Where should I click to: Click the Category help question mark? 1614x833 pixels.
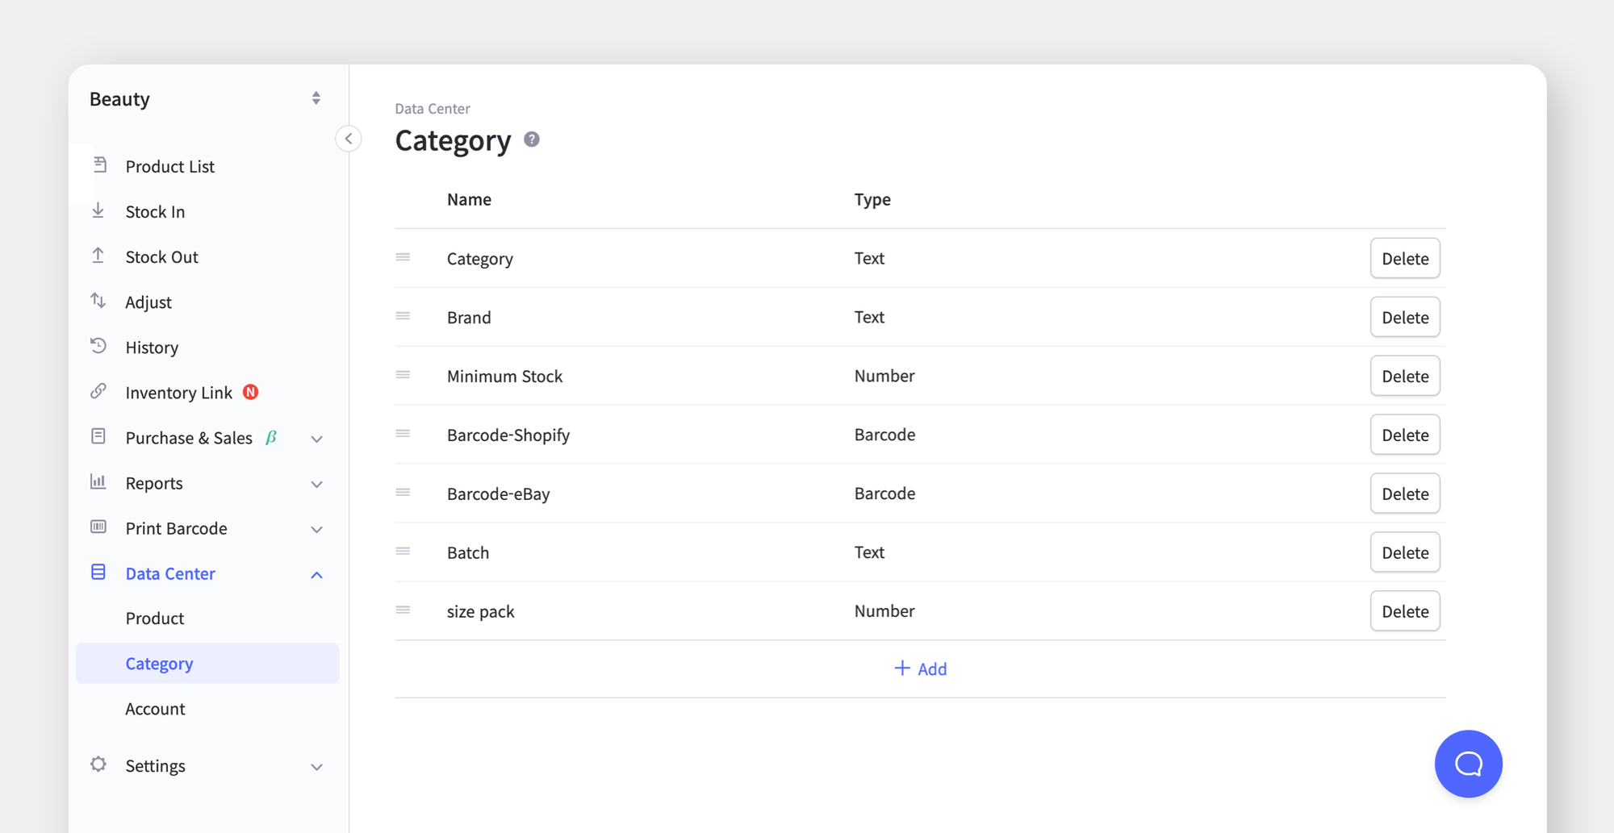click(x=531, y=139)
